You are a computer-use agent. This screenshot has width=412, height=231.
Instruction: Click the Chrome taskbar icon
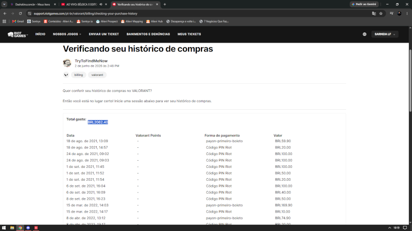20,228
